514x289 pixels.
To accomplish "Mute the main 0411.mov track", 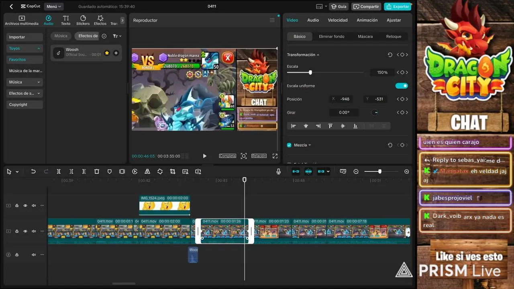I will point(34,231).
